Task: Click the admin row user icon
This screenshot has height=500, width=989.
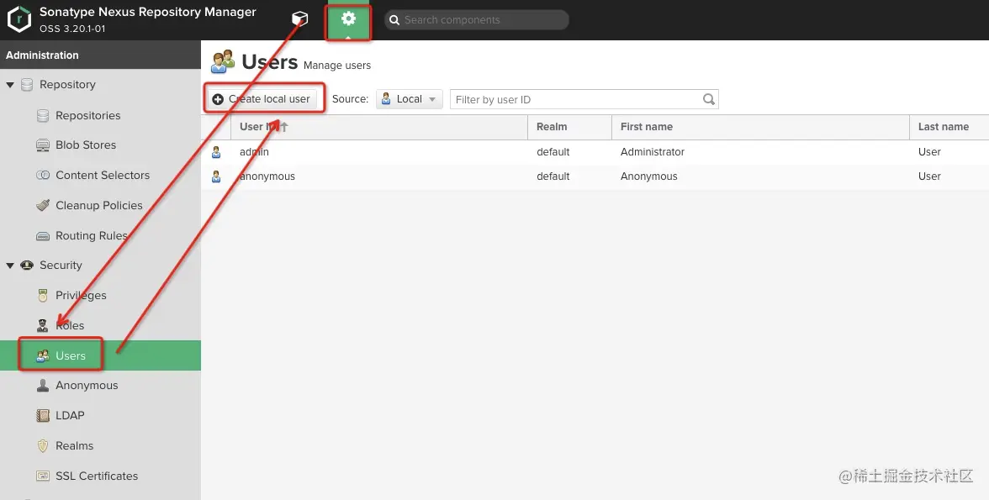Action: [216, 152]
